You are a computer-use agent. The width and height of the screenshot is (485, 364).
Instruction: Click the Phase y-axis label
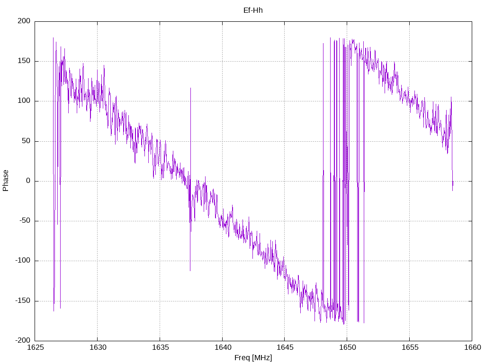click(x=6, y=181)
